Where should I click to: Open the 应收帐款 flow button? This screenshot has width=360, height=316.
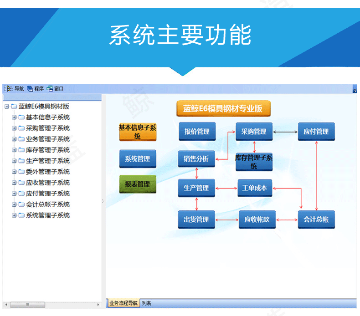click(x=257, y=219)
